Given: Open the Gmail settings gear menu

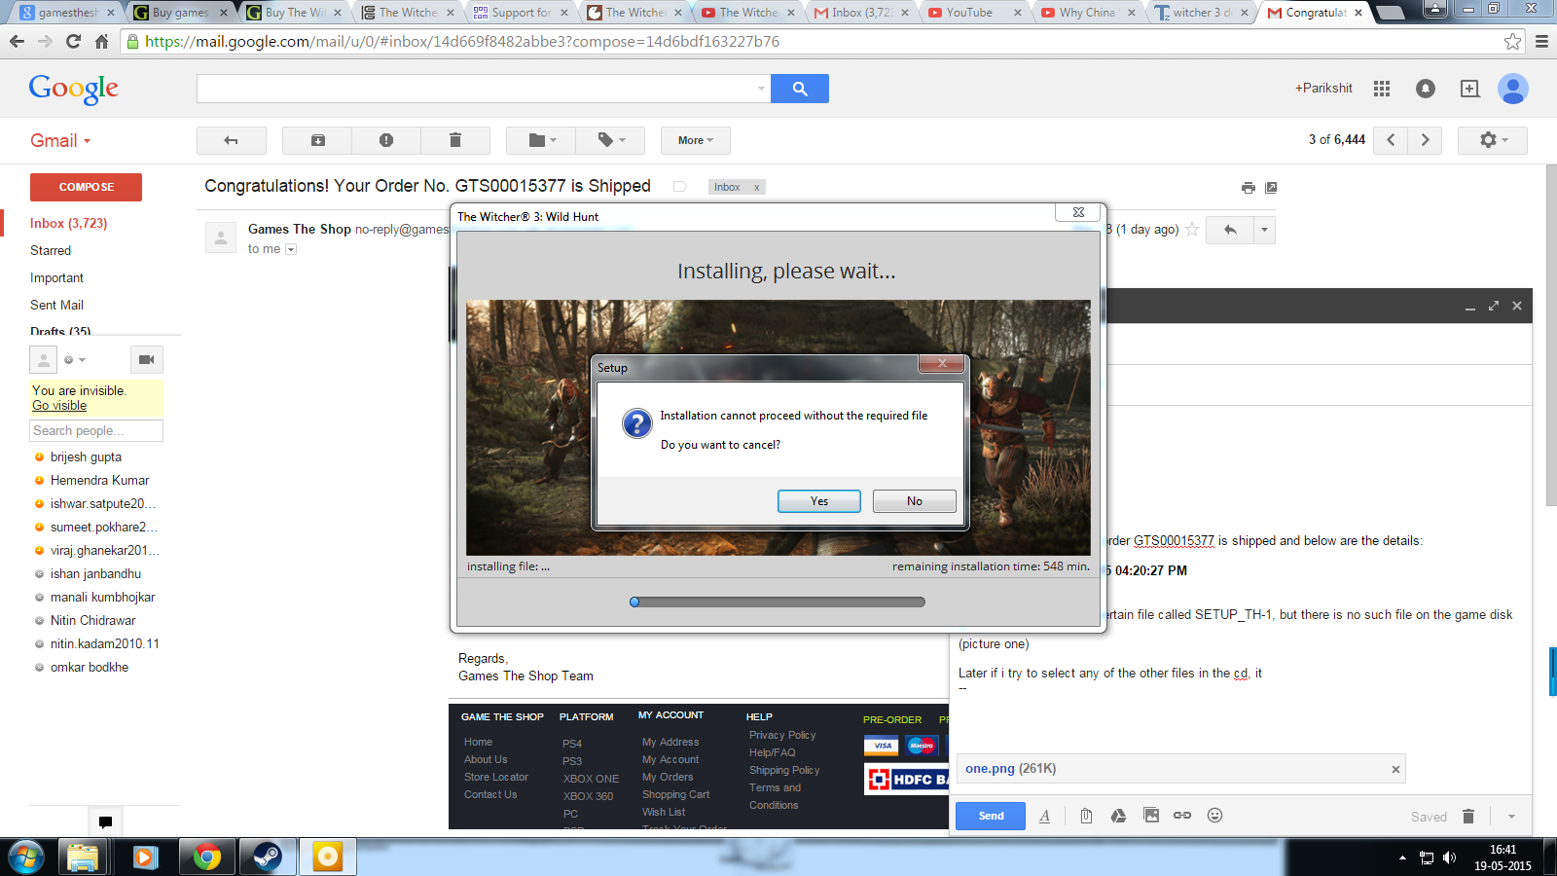Looking at the screenshot, I should coord(1493,140).
